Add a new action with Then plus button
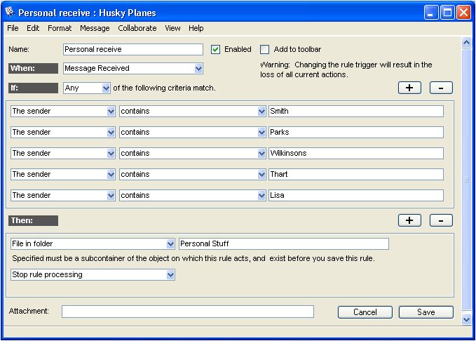 pyautogui.click(x=409, y=220)
